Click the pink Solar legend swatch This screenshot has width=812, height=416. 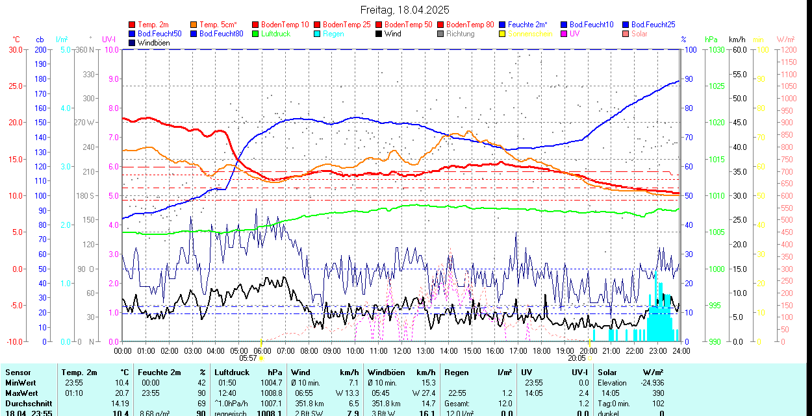626,34
